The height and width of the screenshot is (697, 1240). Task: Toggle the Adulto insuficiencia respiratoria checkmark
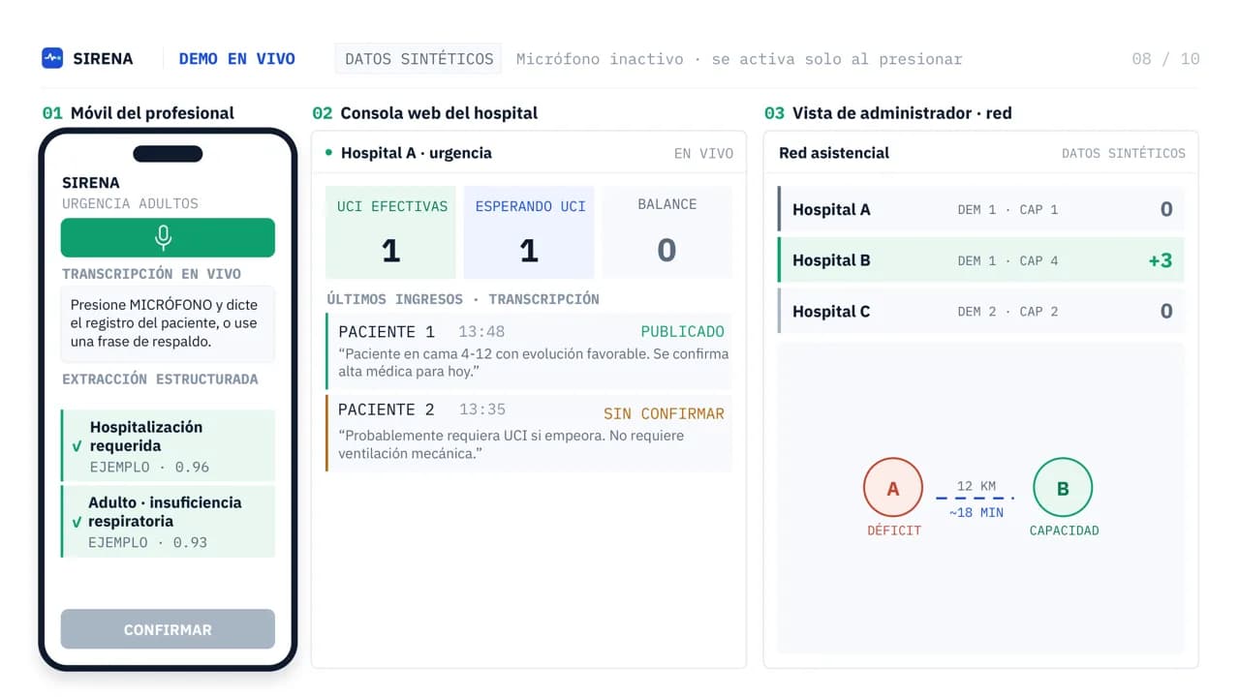(x=77, y=522)
